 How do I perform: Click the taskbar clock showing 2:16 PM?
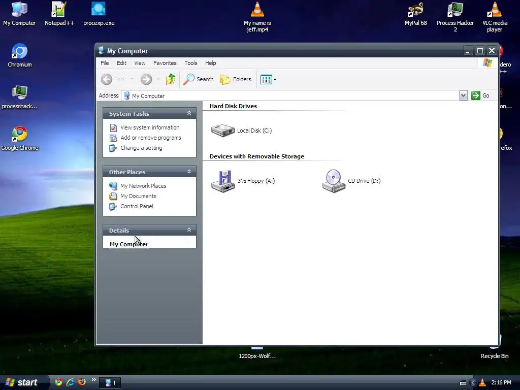(501, 382)
